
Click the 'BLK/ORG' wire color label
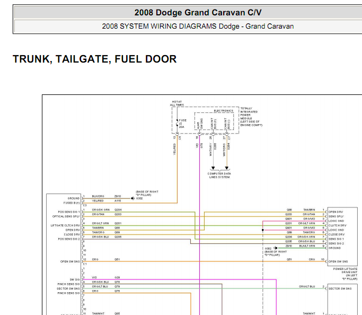pyautogui.click(x=98, y=196)
